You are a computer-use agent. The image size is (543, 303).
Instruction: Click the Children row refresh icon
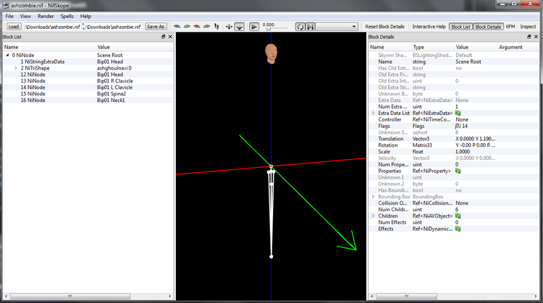pos(458,215)
